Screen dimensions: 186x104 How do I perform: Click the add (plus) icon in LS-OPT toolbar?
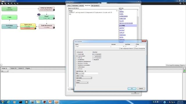click(8, 3)
